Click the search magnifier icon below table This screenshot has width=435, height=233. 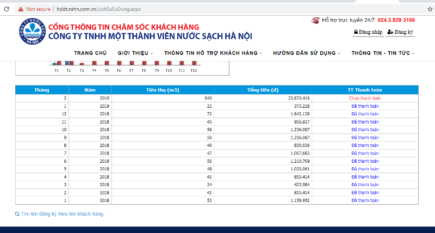click(x=17, y=214)
